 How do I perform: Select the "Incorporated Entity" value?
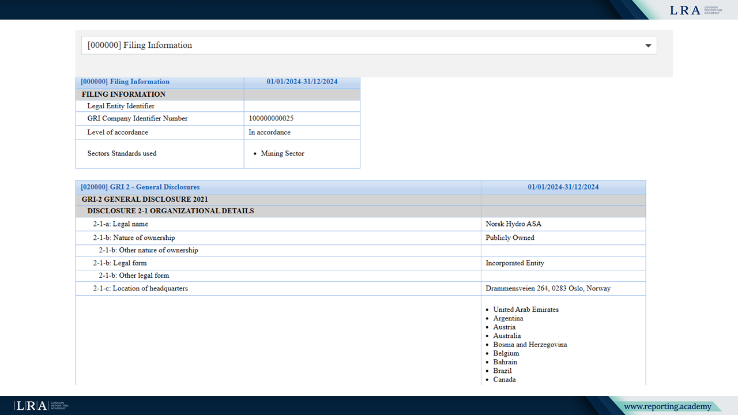pyautogui.click(x=515, y=263)
